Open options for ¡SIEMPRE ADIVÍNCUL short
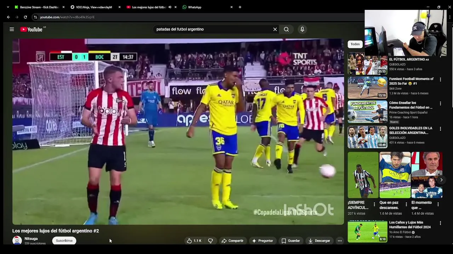This screenshot has width=453, height=254. pyautogui.click(x=374, y=204)
